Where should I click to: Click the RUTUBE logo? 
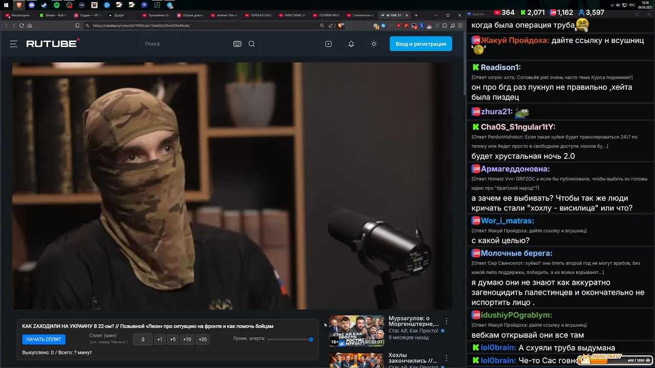tap(53, 43)
